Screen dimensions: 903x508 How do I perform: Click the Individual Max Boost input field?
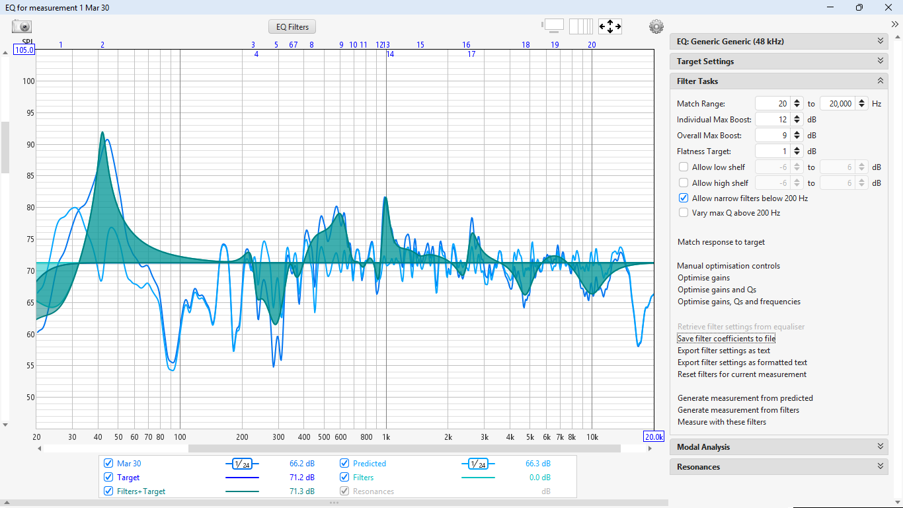[x=773, y=120]
